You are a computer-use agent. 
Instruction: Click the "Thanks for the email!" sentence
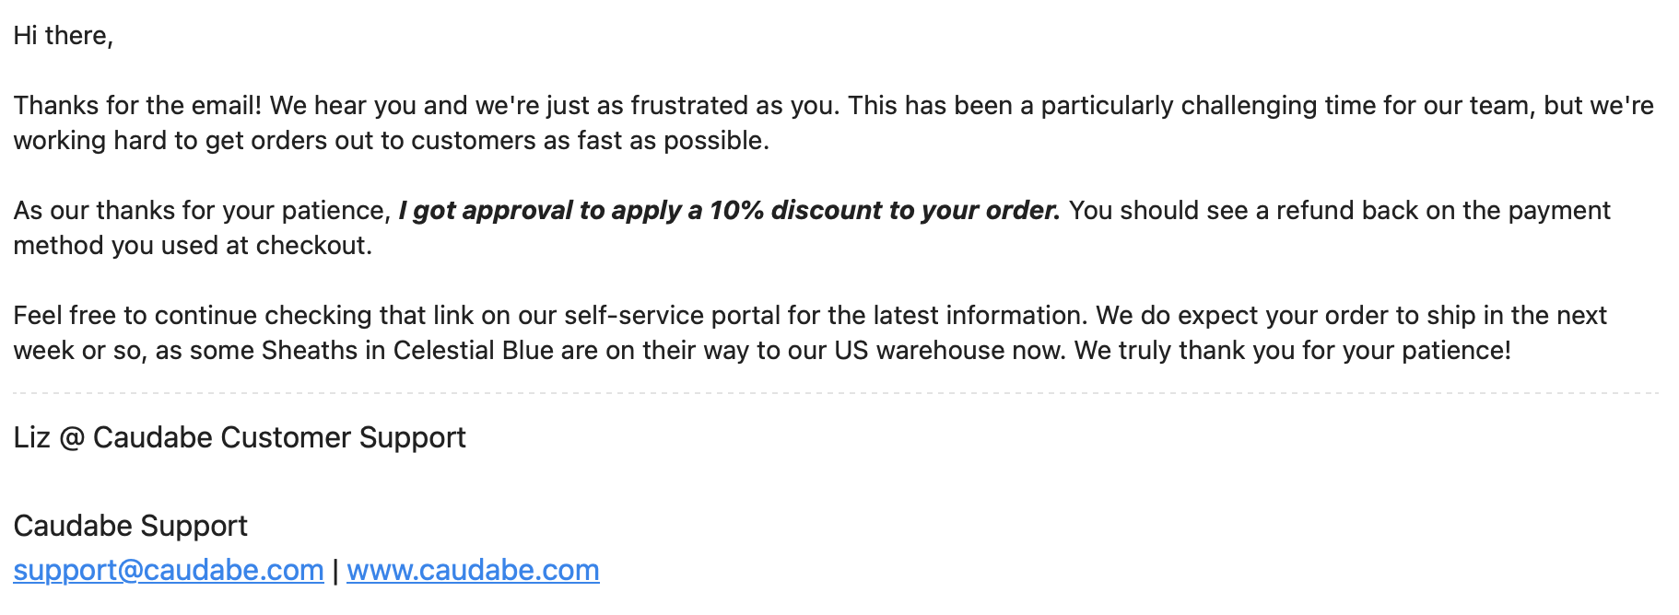[137, 105]
